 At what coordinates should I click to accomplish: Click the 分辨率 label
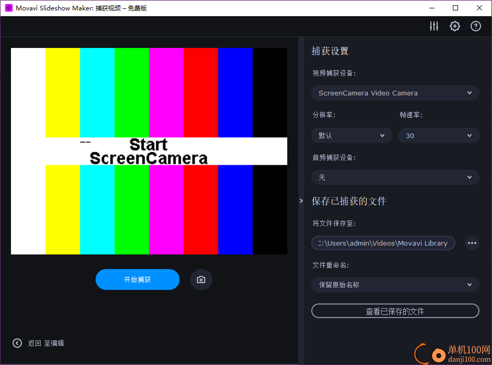tap(324, 115)
